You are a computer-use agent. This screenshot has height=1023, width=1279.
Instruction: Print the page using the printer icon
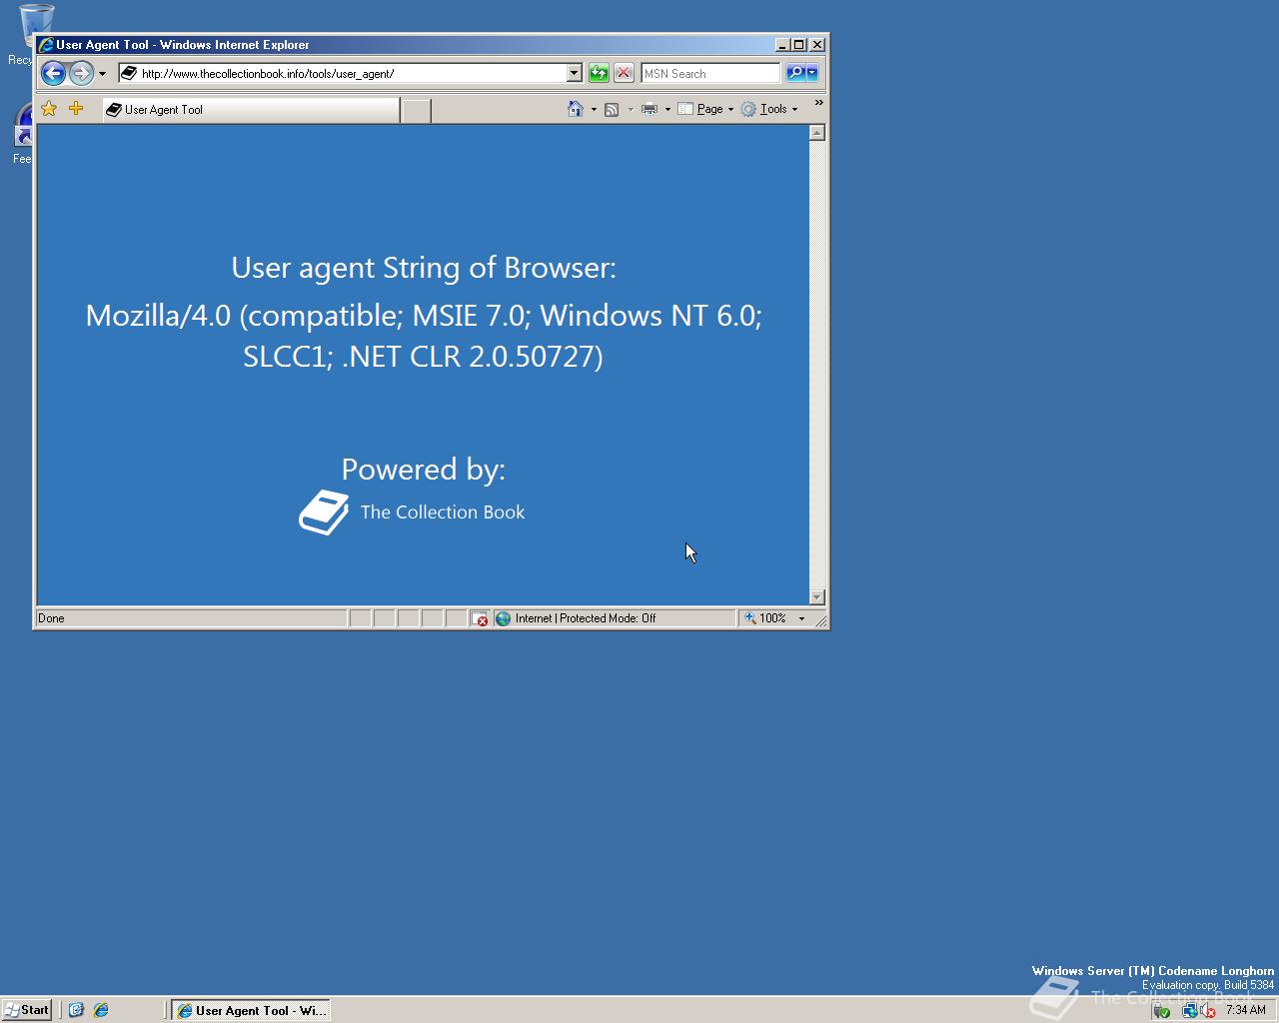tap(649, 109)
